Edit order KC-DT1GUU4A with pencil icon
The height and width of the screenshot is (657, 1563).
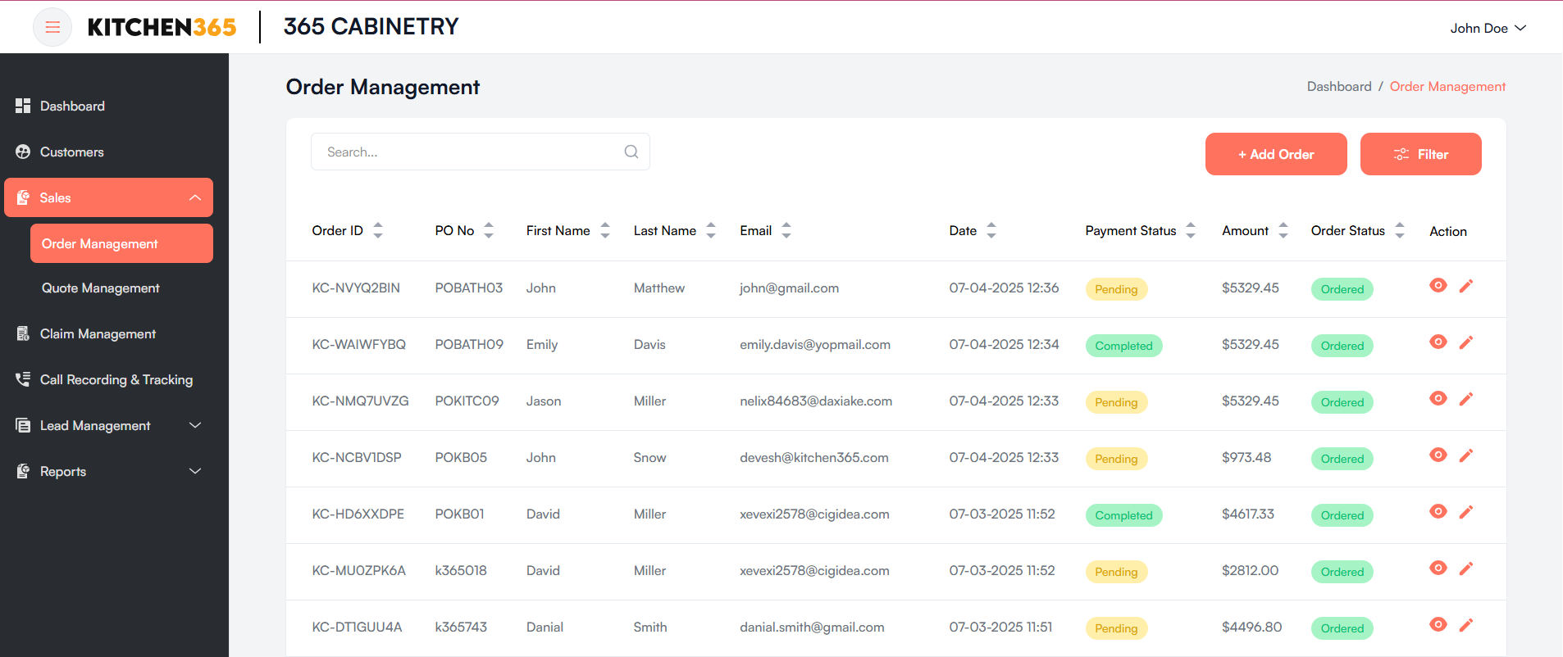click(1466, 624)
